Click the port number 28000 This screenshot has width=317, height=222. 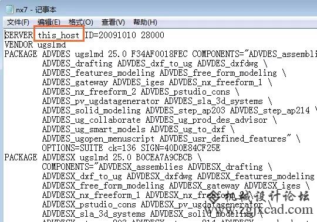pos(153,35)
